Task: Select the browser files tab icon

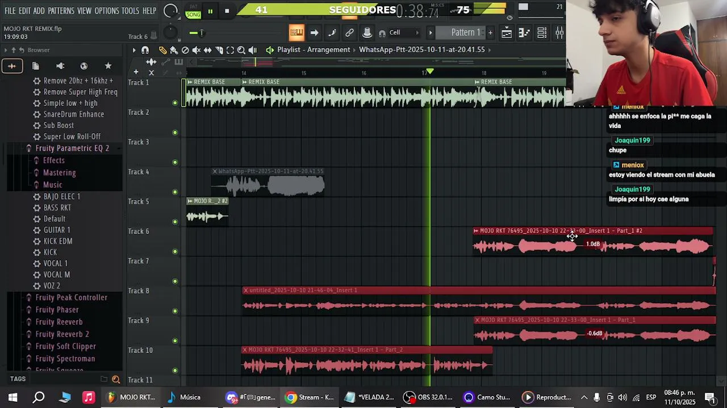Action: click(35, 66)
